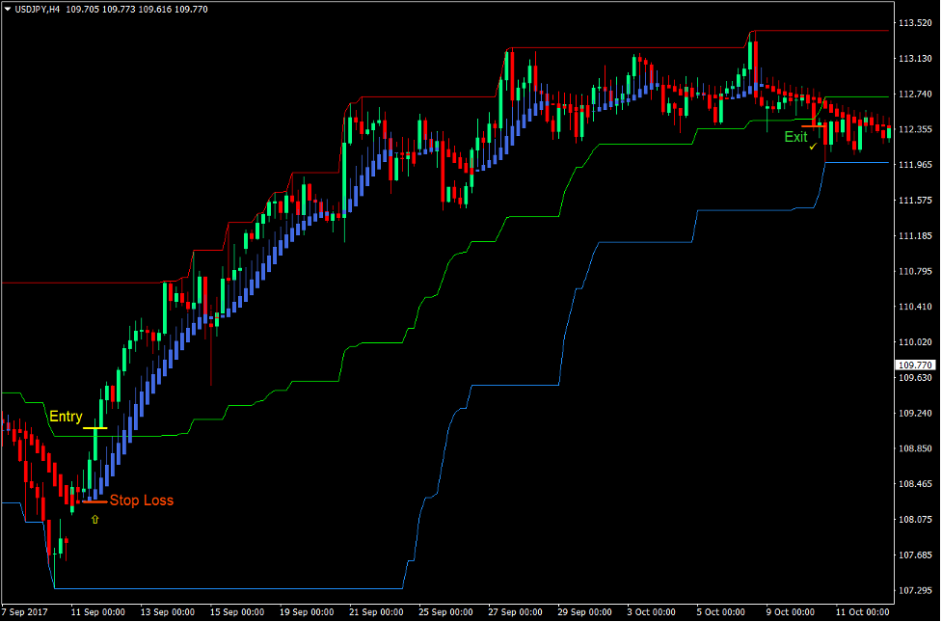Click the 25 Sep 00:00 time label
The width and height of the screenshot is (942, 622).
(446, 612)
